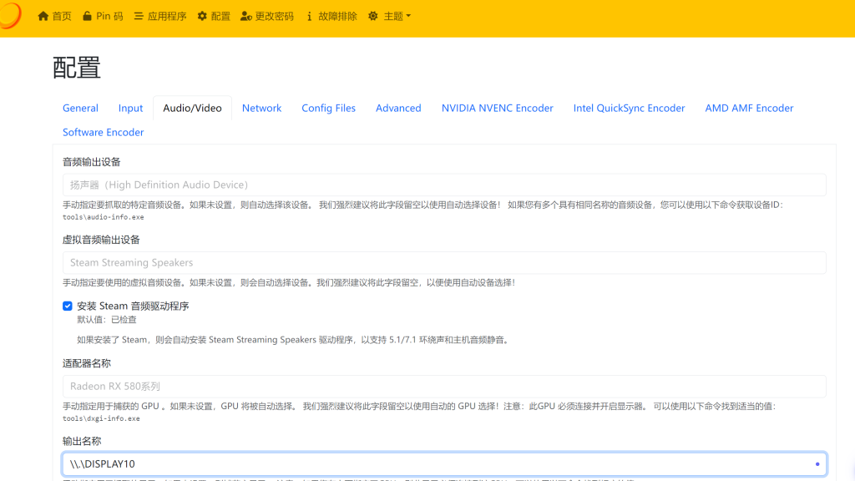Click the user icon for 更改密码
The height and width of the screenshot is (481, 855).
(245, 16)
